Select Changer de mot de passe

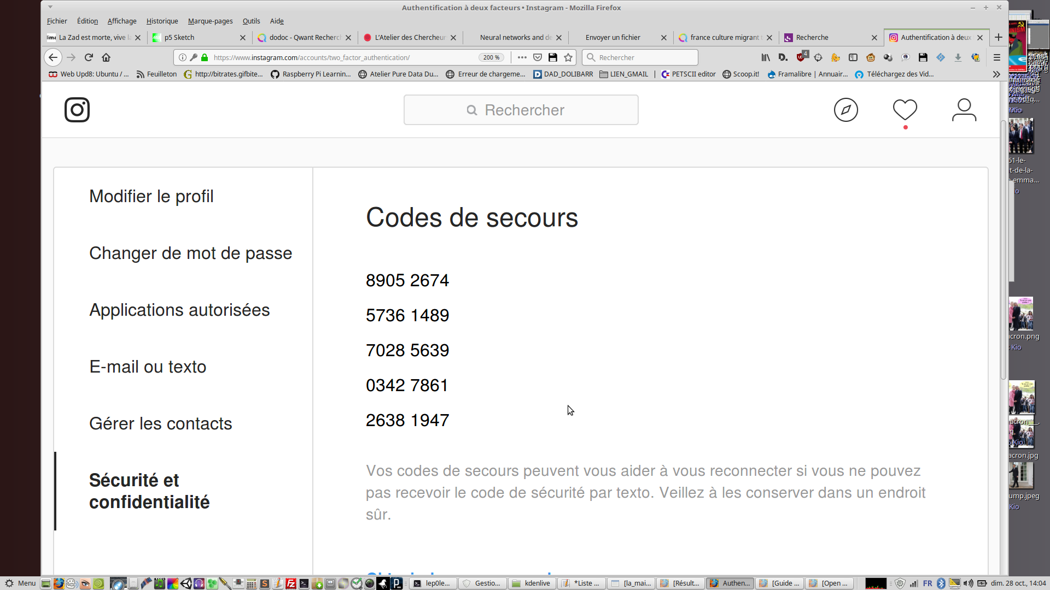click(x=190, y=253)
